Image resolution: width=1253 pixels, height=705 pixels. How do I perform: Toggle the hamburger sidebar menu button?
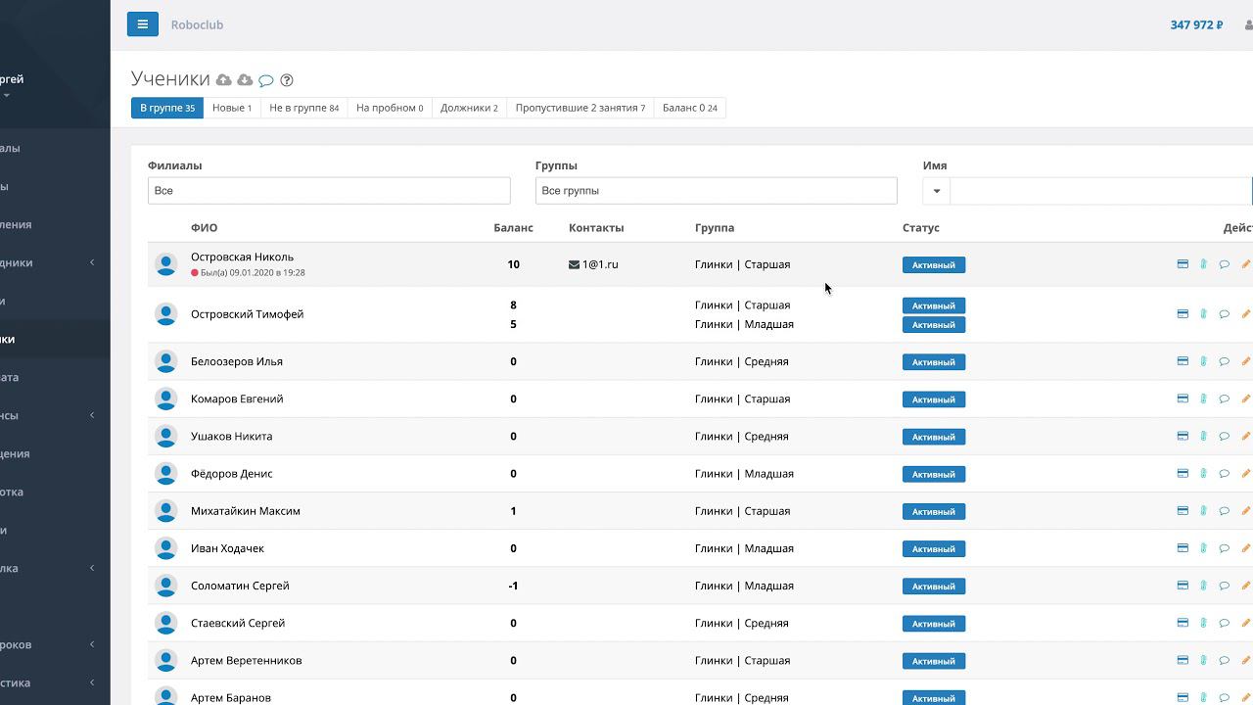coord(142,24)
